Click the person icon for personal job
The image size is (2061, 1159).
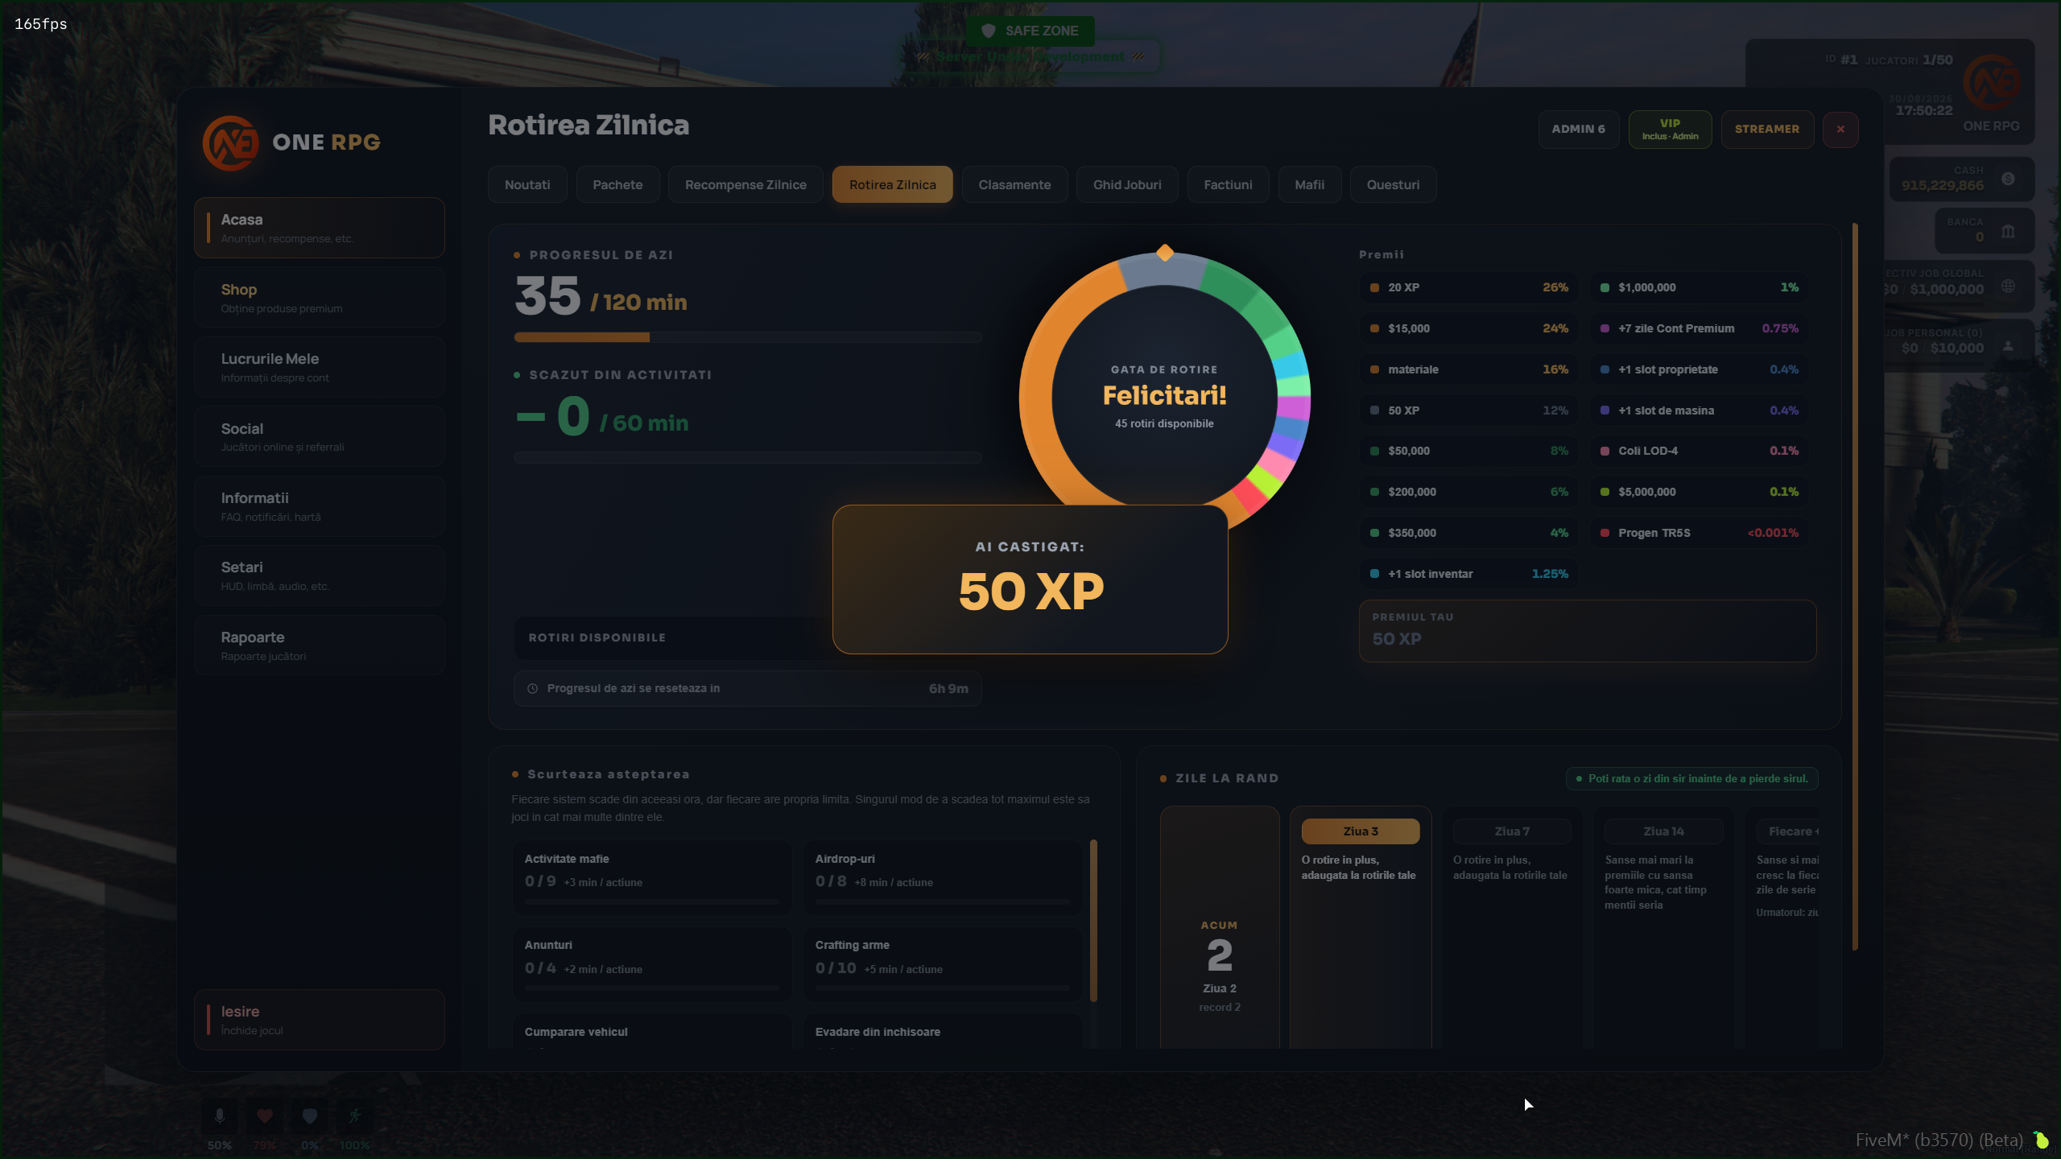point(2009,345)
